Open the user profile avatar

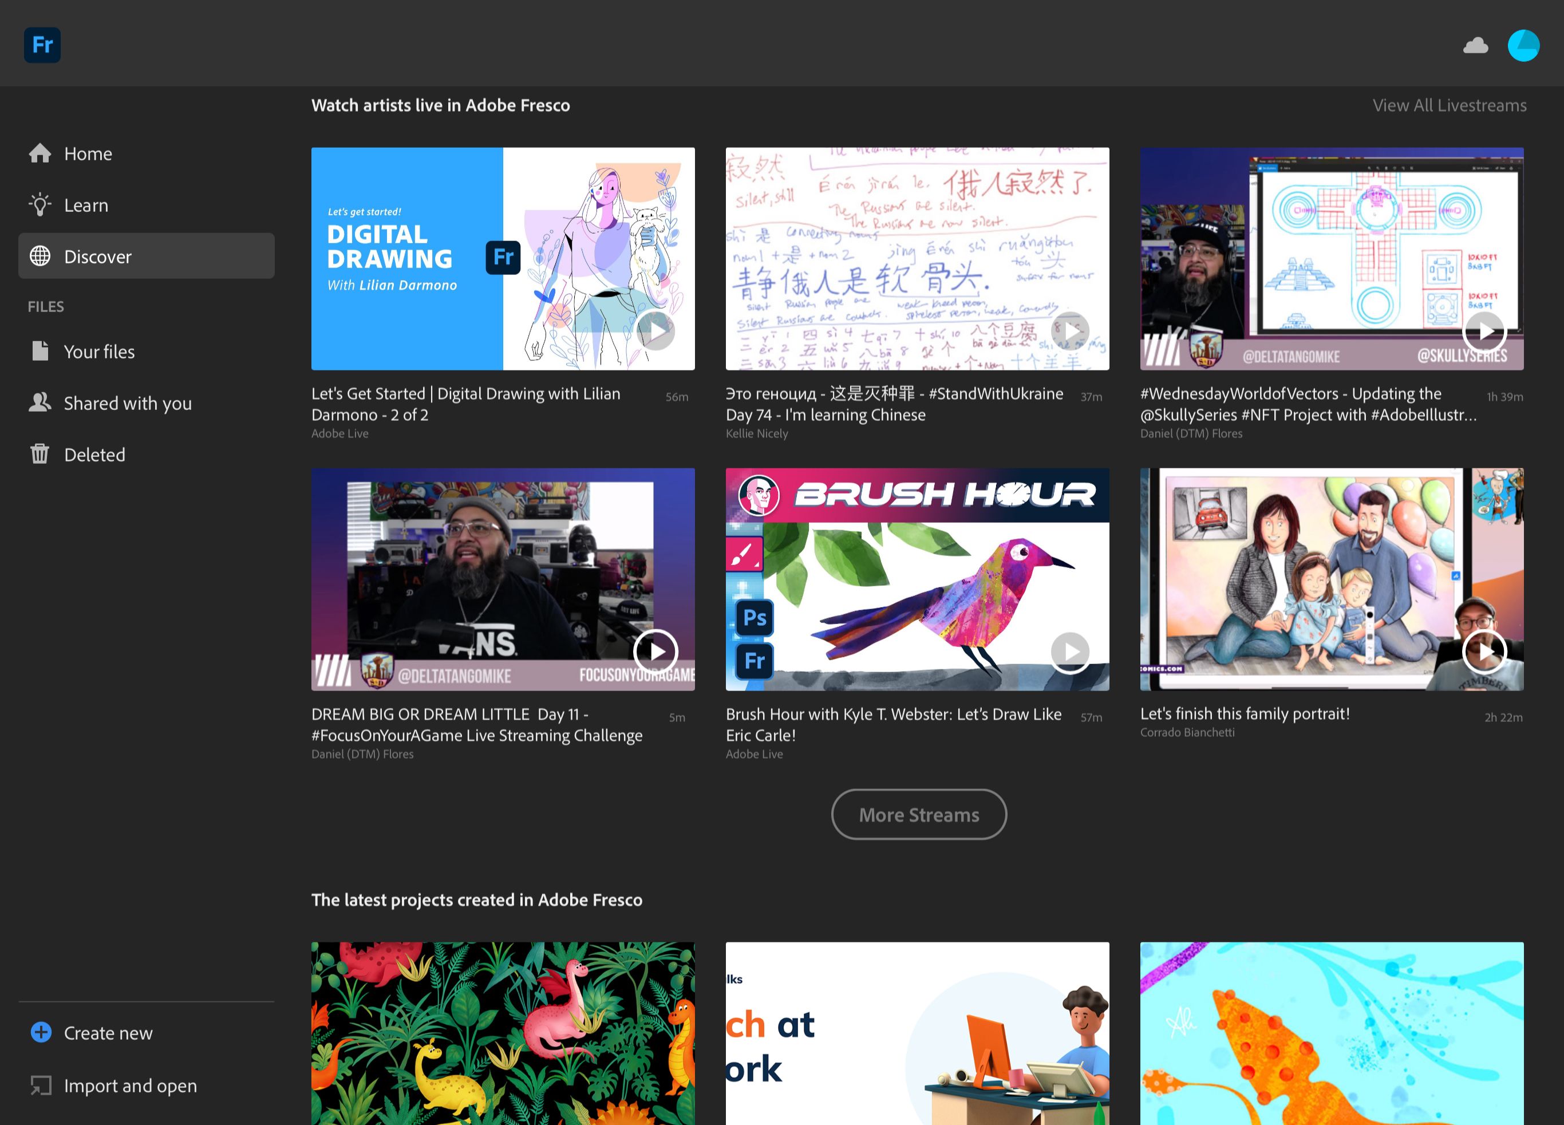[1523, 46]
